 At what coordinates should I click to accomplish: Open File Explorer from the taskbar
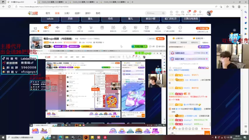tap(67, 138)
